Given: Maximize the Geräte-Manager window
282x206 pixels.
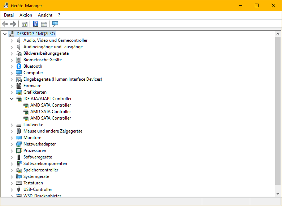Looking at the screenshot, I should click(257, 5).
